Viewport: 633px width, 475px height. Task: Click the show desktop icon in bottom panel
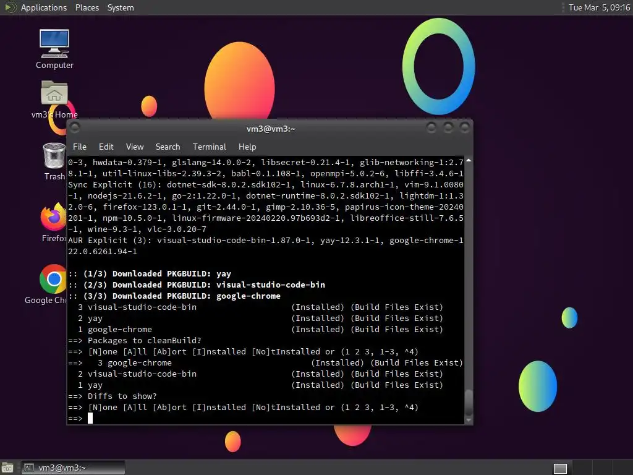[x=7, y=468]
